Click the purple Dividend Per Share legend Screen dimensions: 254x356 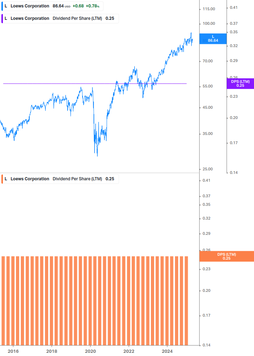60,18
